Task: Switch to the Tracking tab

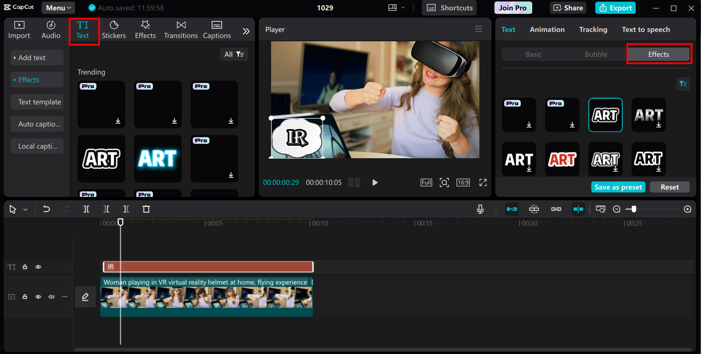Action: 593,30
